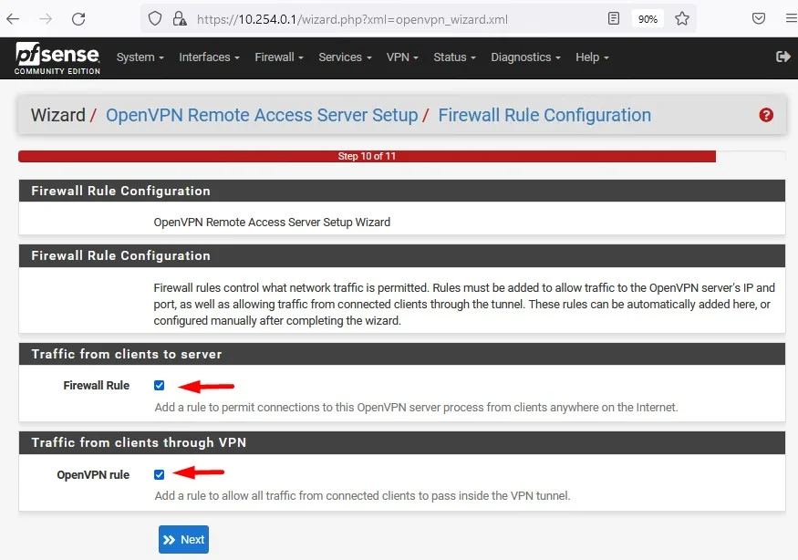798x560 pixels.
Task: Click the browser forward arrow
Action: 46,19
